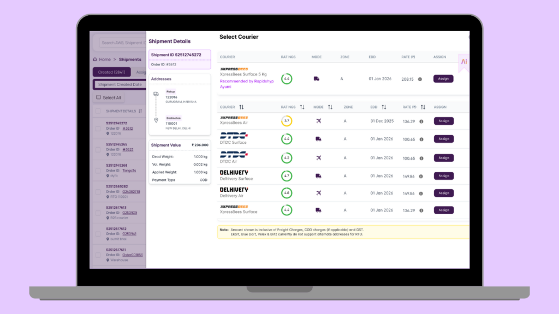
Task: Click the Home icon in breadcrumb
Action: 95,59
